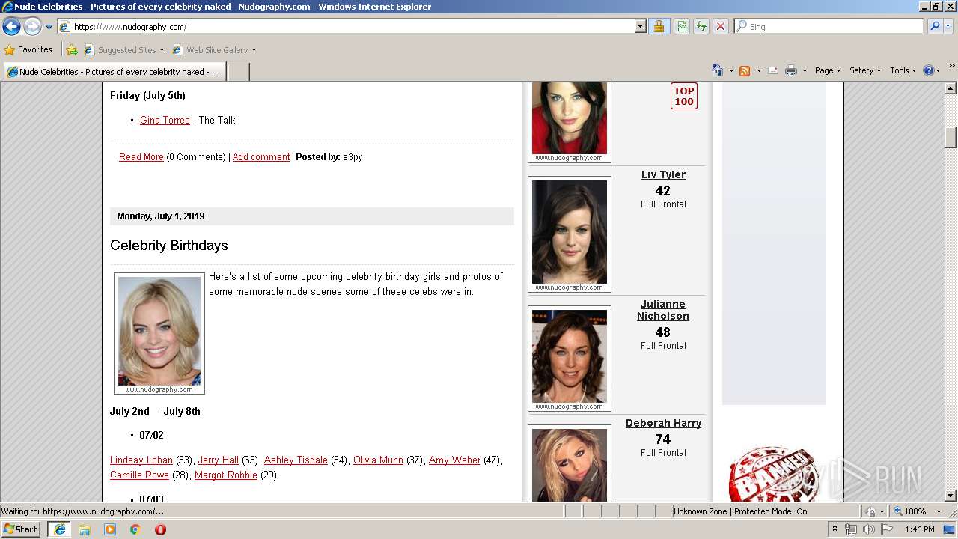
Task: Click the browser Forward arrow button
Action: (32, 27)
